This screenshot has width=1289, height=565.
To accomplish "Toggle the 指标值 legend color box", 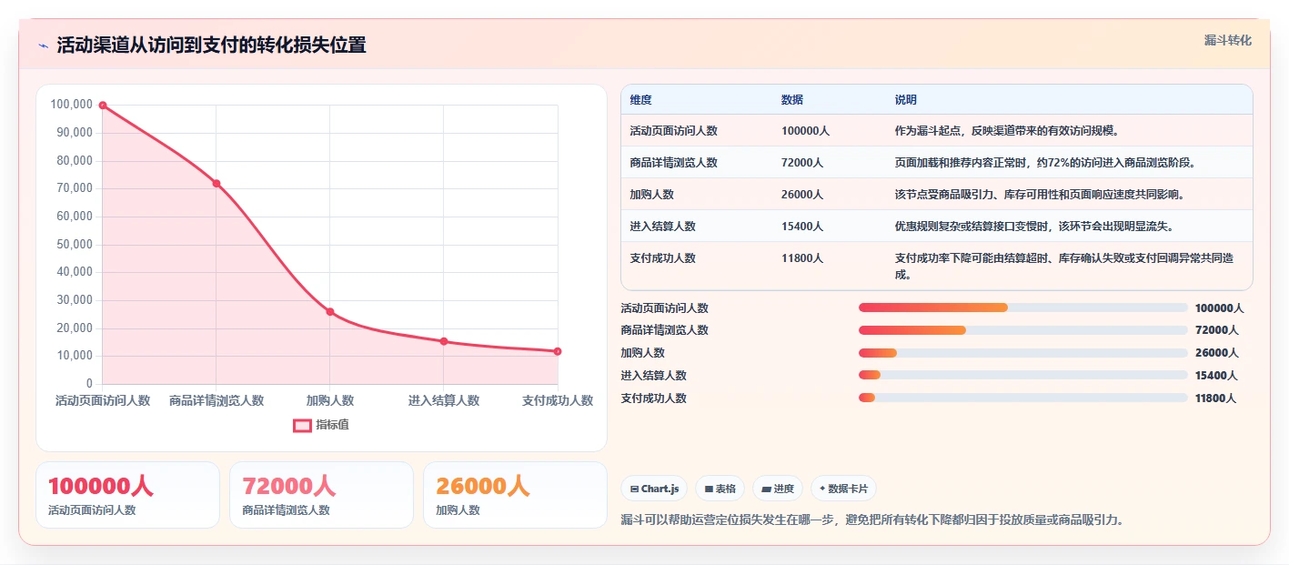I will (x=302, y=425).
